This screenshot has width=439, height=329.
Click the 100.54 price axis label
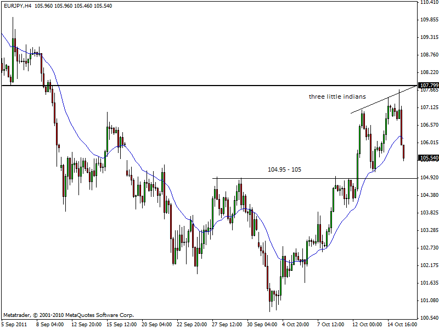(x=428, y=318)
